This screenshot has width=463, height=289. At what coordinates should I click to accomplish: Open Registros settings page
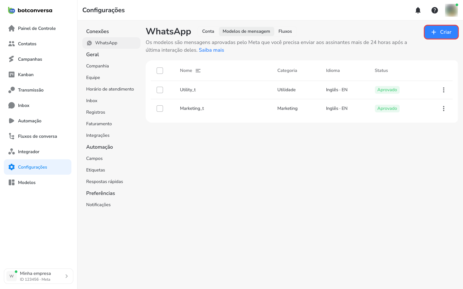pos(95,112)
